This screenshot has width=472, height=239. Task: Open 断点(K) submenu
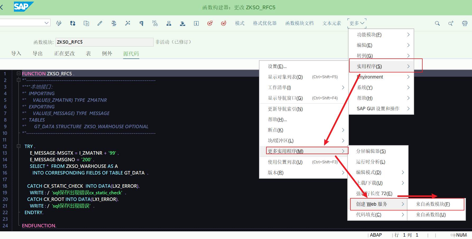click(304, 130)
